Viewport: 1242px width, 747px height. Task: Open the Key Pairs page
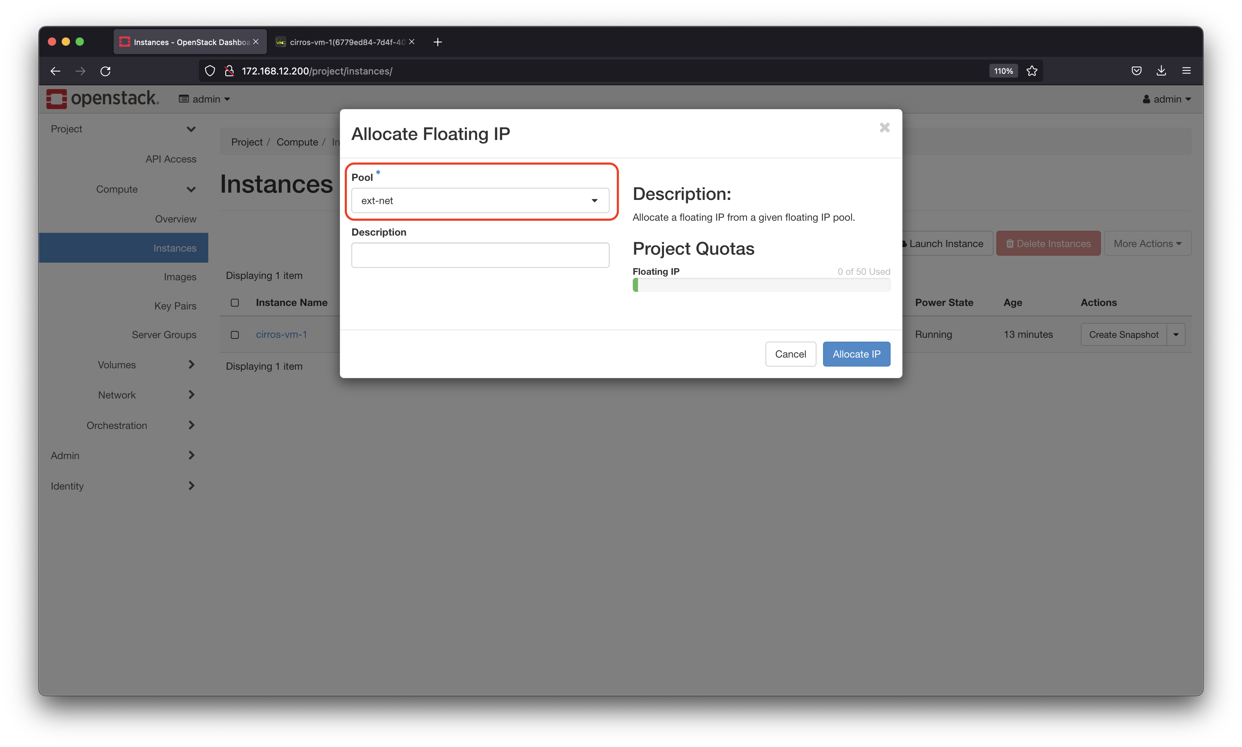click(175, 306)
